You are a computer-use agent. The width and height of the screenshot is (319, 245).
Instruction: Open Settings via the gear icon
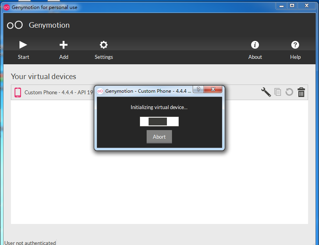click(x=104, y=45)
